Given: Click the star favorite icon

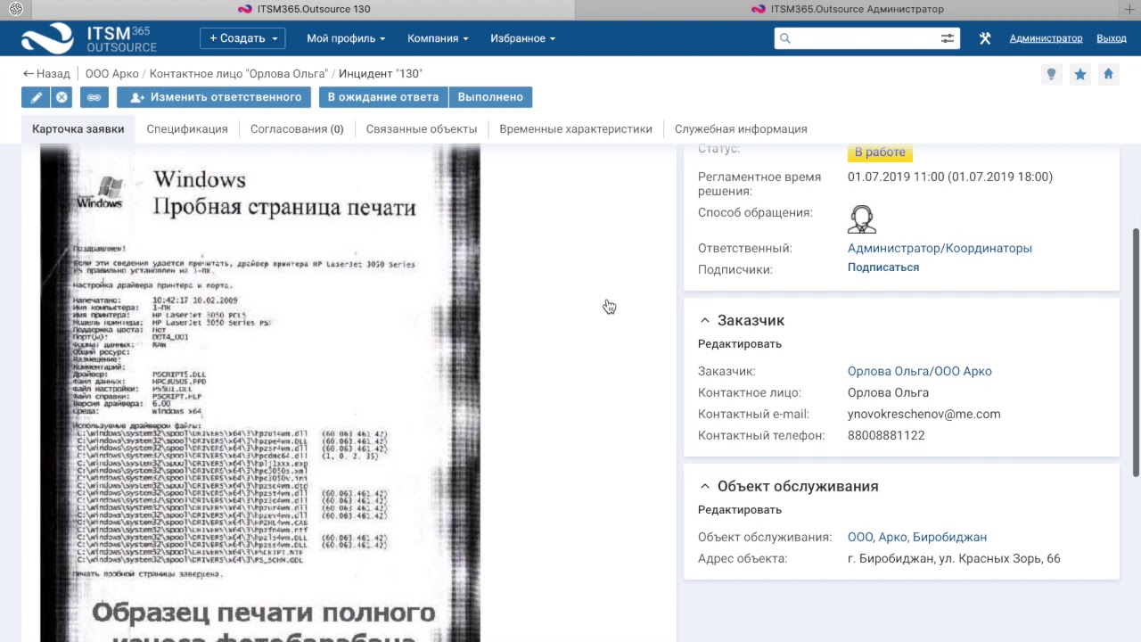Looking at the screenshot, I should coord(1079,74).
